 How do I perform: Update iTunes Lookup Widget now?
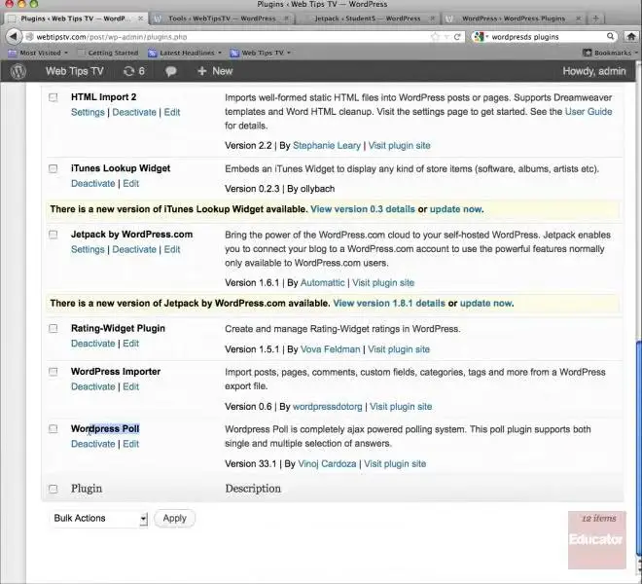(455, 209)
